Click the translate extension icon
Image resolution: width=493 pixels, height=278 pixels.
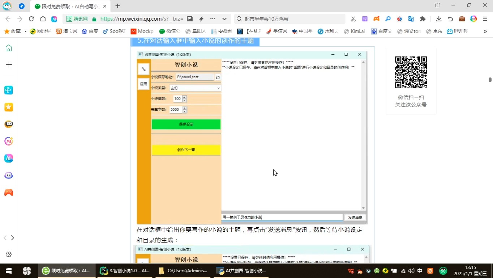[411, 19]
